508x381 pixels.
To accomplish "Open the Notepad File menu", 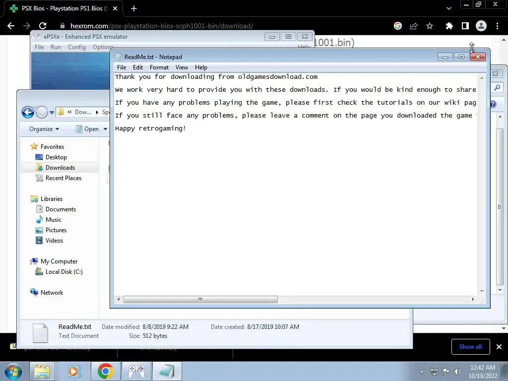I will pos(122,67).
